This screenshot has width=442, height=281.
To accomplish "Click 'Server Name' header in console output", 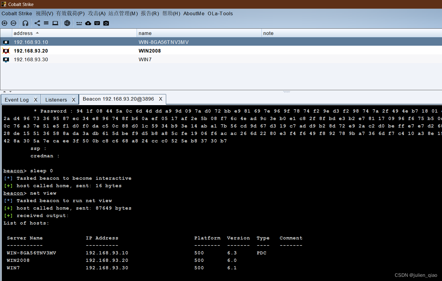I will coord(25,238).
